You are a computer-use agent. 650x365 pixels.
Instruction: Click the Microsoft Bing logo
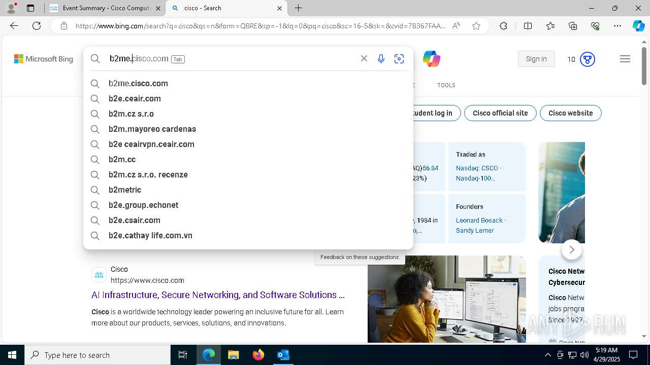(x=44, y=59)
